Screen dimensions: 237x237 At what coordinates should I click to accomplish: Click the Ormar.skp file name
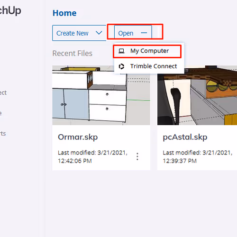point(78,137)
